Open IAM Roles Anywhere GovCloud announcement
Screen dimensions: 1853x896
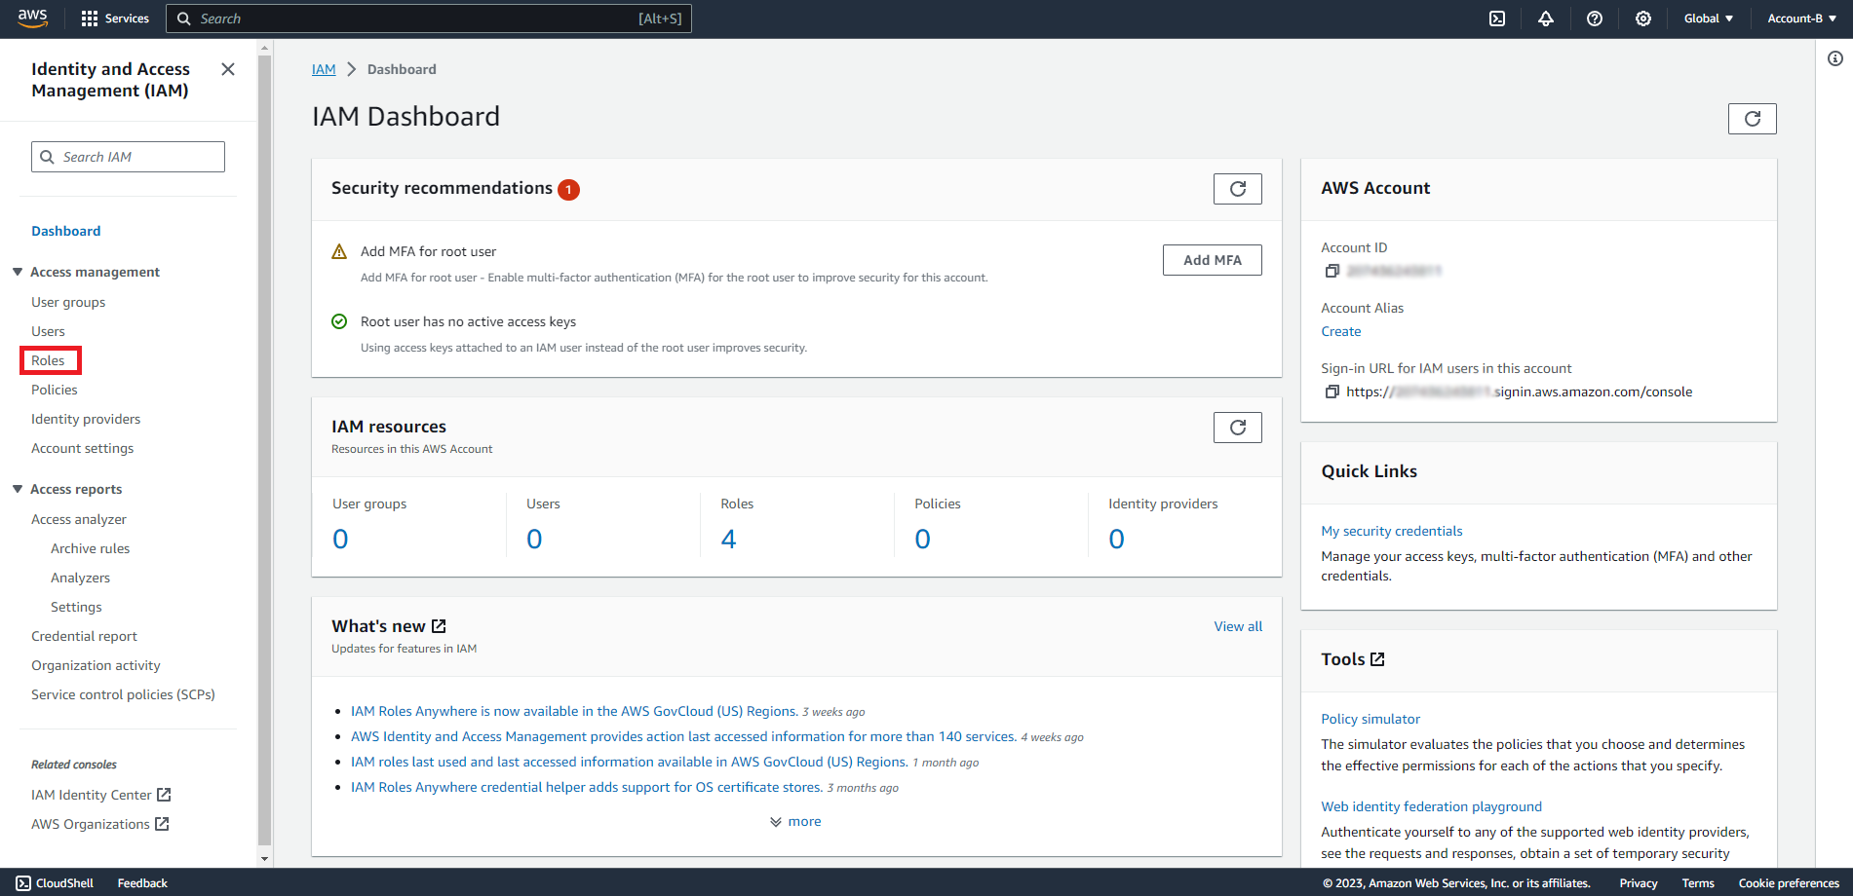[x=574, y=711]
